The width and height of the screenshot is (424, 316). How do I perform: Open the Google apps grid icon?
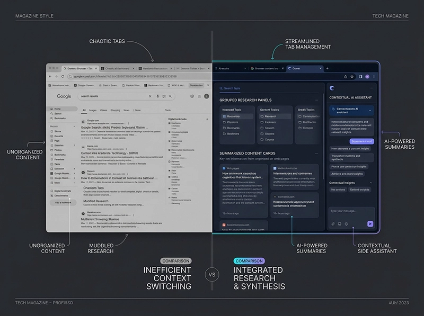point(199,96)
